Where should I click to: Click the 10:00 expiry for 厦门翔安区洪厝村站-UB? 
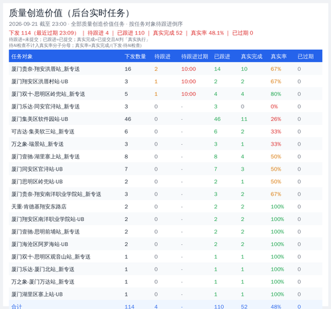pyautogui.click(x=189, y=81)
